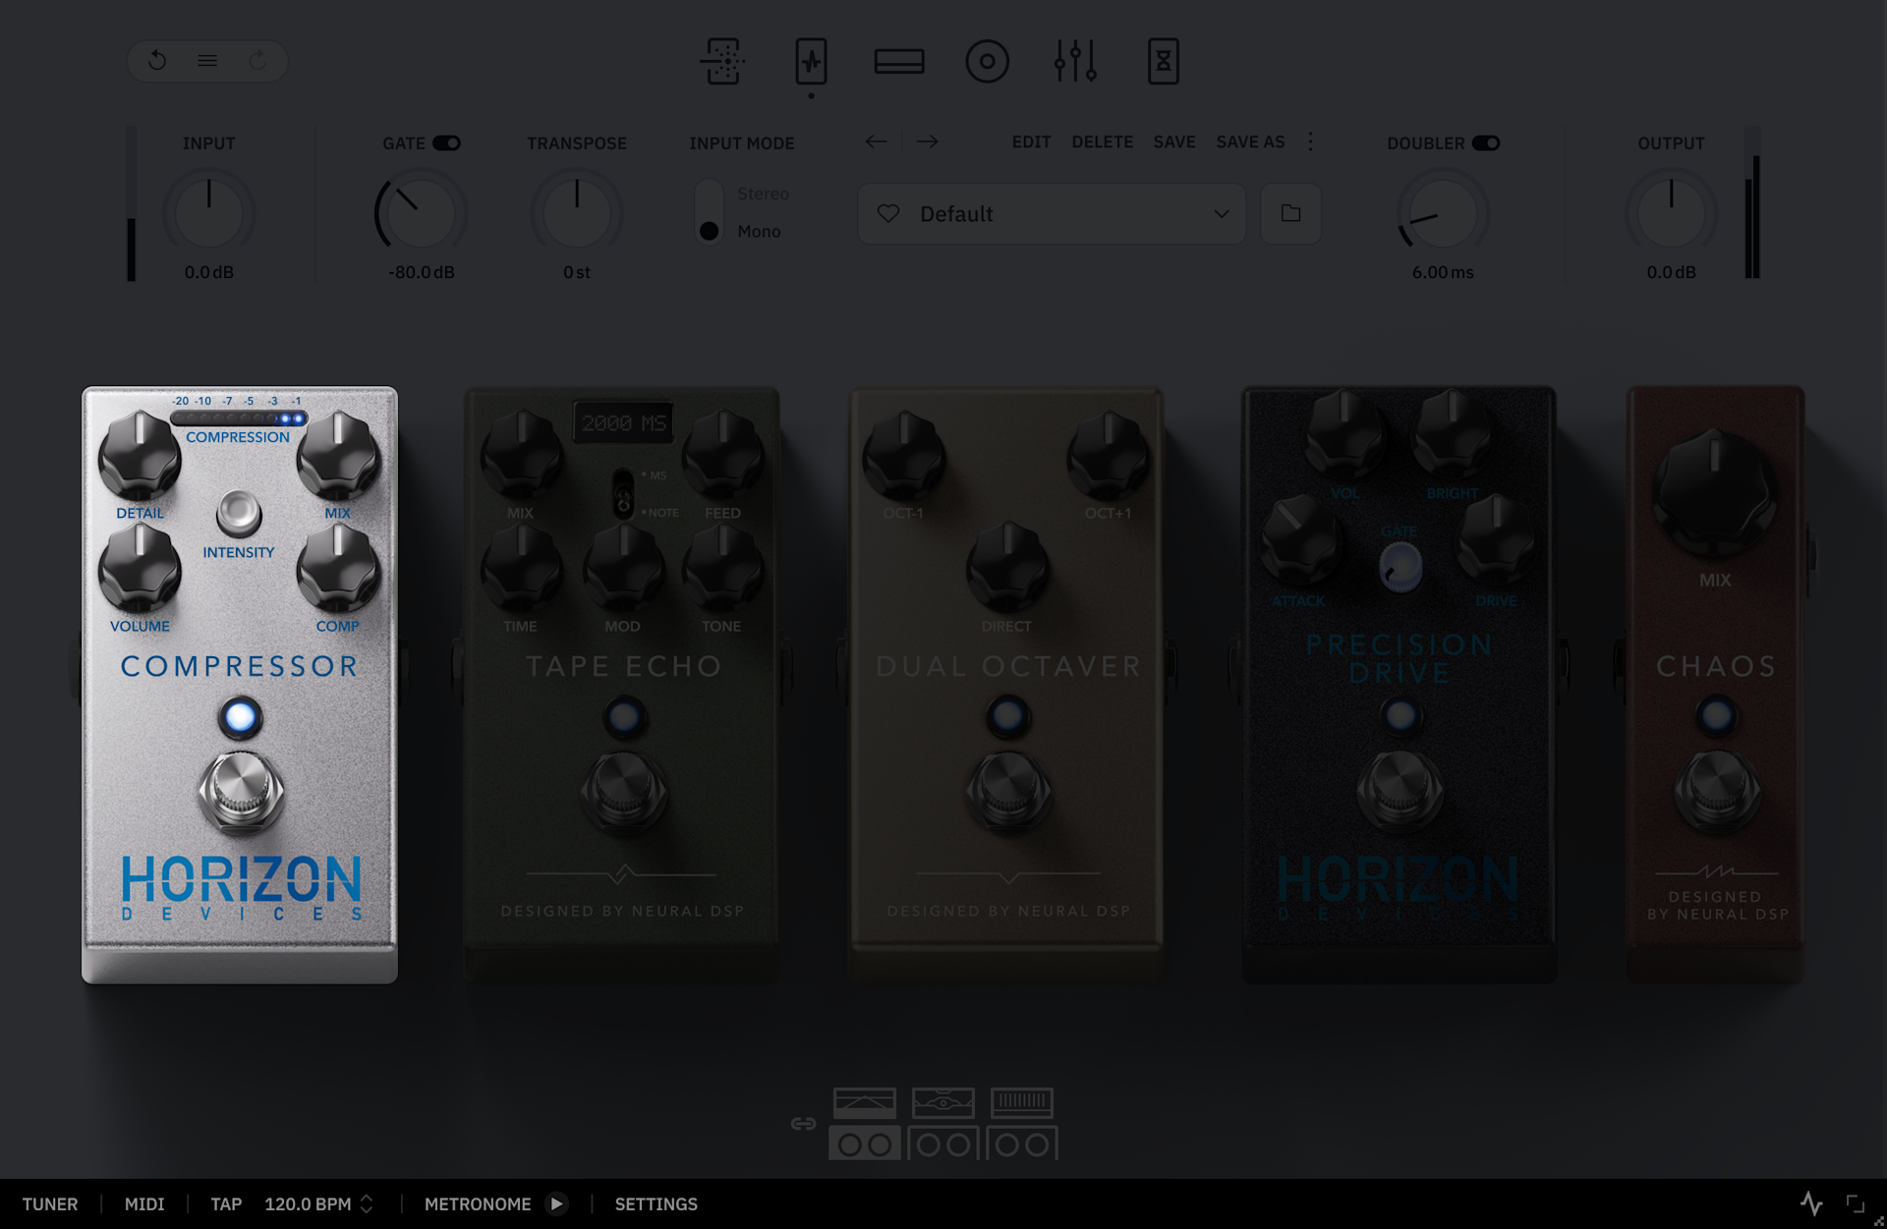Flip the Tape Echo MS/NOTE switch

623,493
